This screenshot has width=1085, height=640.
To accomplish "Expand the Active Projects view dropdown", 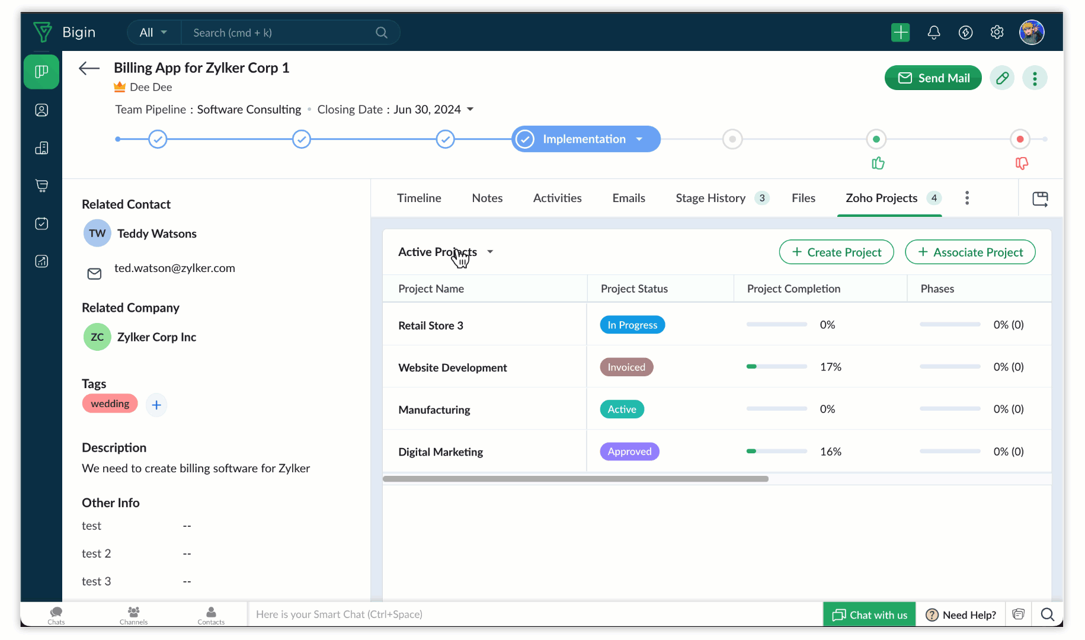I will (x=490, y=252).
